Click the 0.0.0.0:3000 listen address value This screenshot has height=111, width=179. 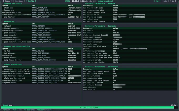pyautogui.click(x=74, y=28)
